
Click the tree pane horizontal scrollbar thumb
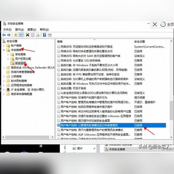point(27,137)
